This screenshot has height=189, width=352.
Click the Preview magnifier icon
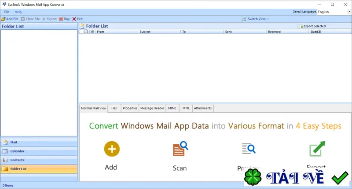pyautogui.click(x=249, y=149)
